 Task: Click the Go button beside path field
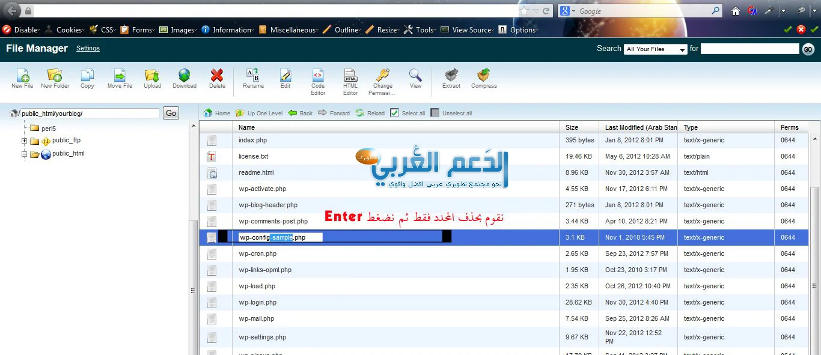(x=171, y=113)
